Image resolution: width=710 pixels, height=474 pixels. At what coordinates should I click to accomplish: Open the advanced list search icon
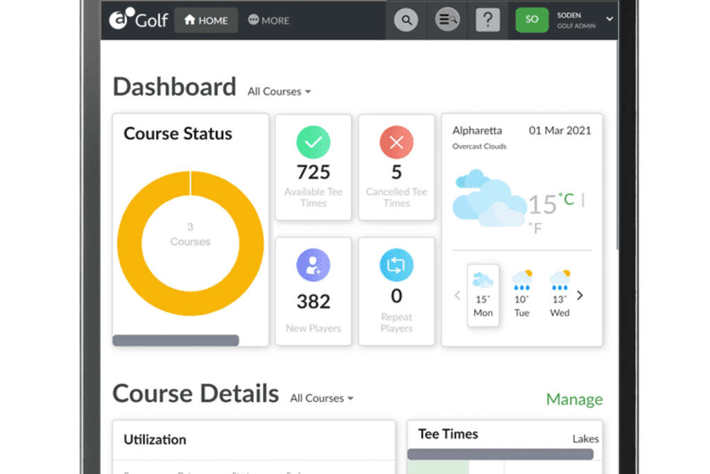click(447, 20)
